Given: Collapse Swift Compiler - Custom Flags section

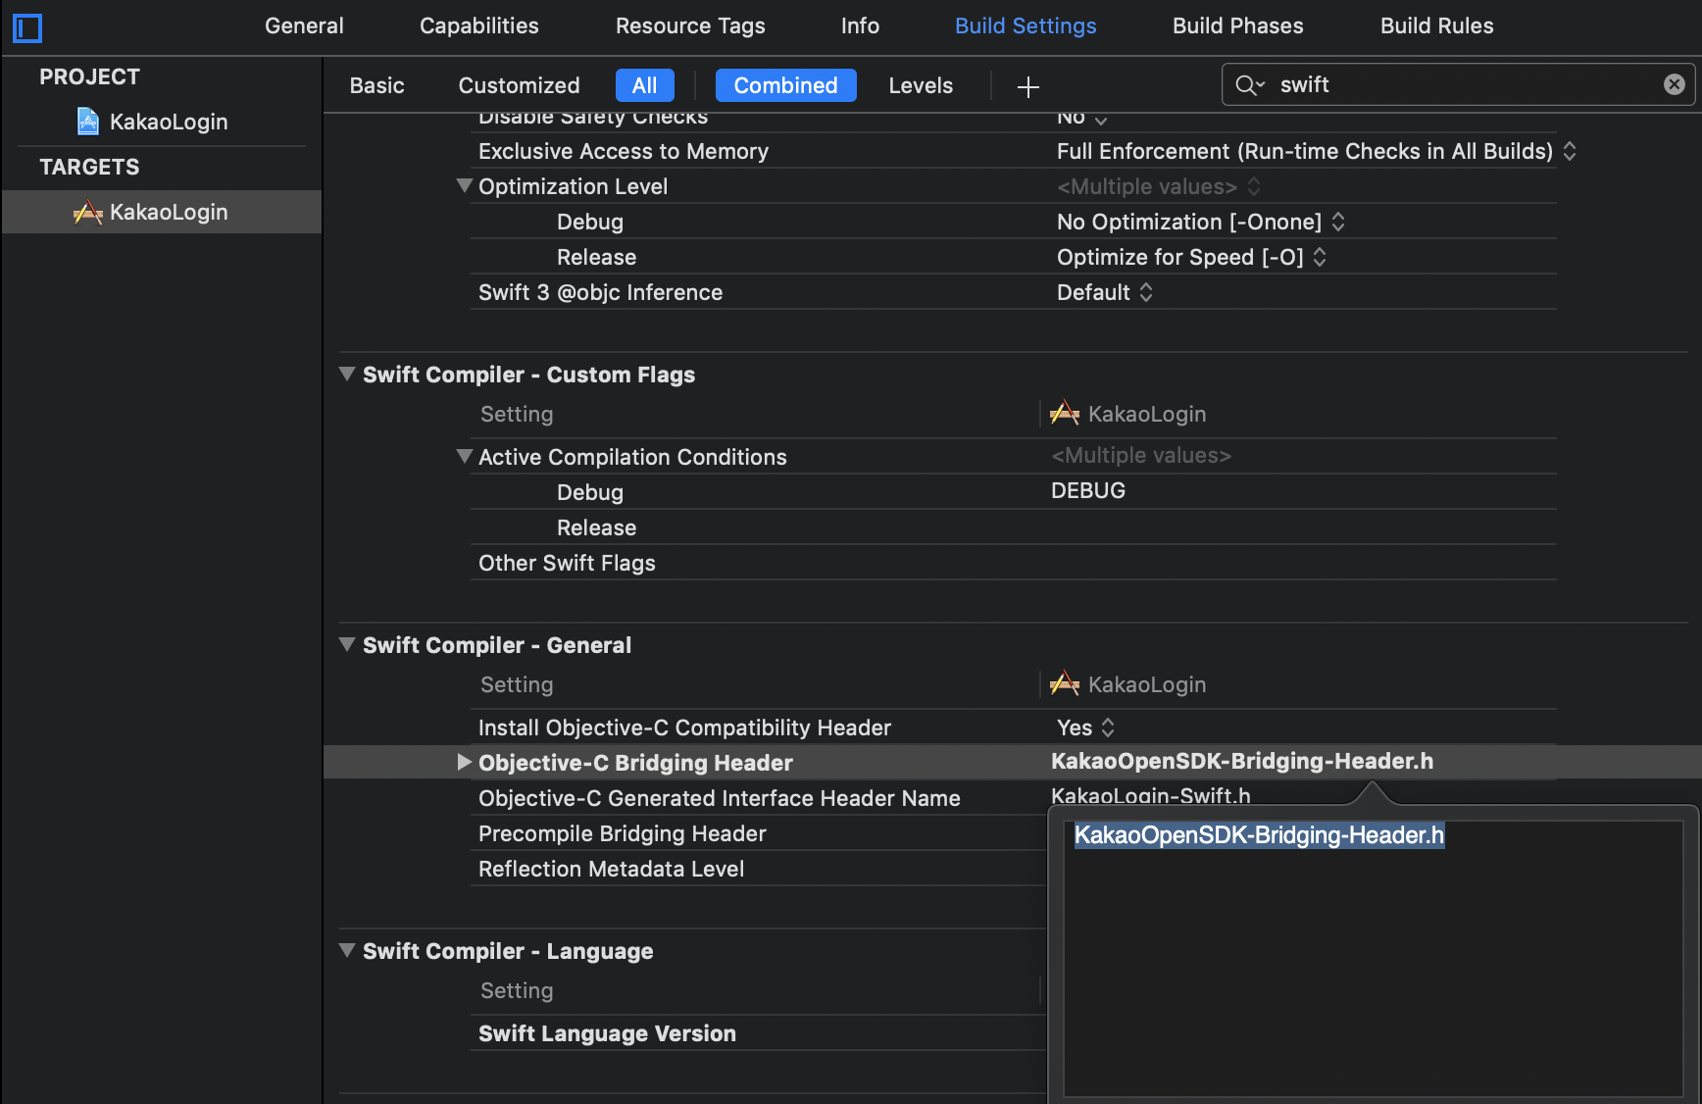Looking at the screenshot, I should 347,374.
